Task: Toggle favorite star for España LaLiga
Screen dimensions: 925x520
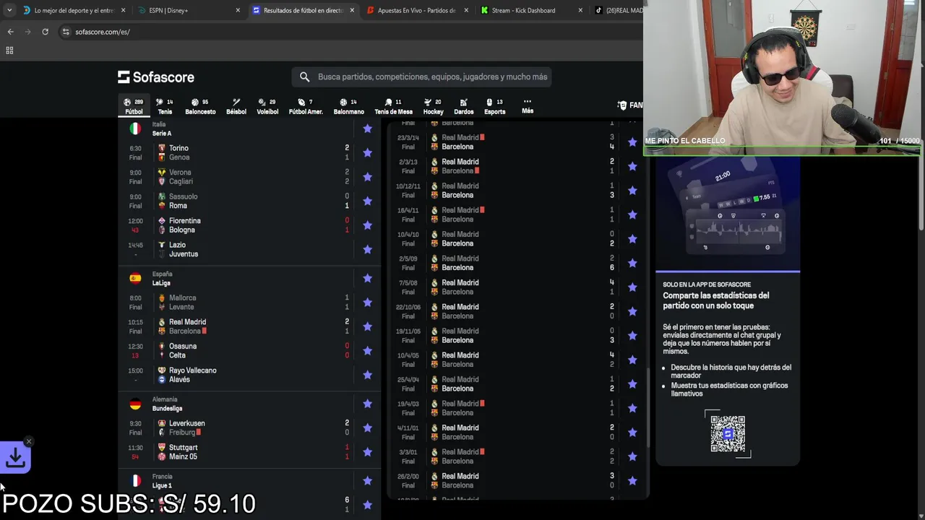Action: 367,278
